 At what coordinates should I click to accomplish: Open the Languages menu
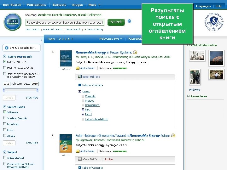pyautogui.click(x=203, y=6)
